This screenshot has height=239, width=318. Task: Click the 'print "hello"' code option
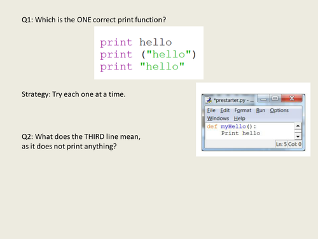(x=142, y=67)
